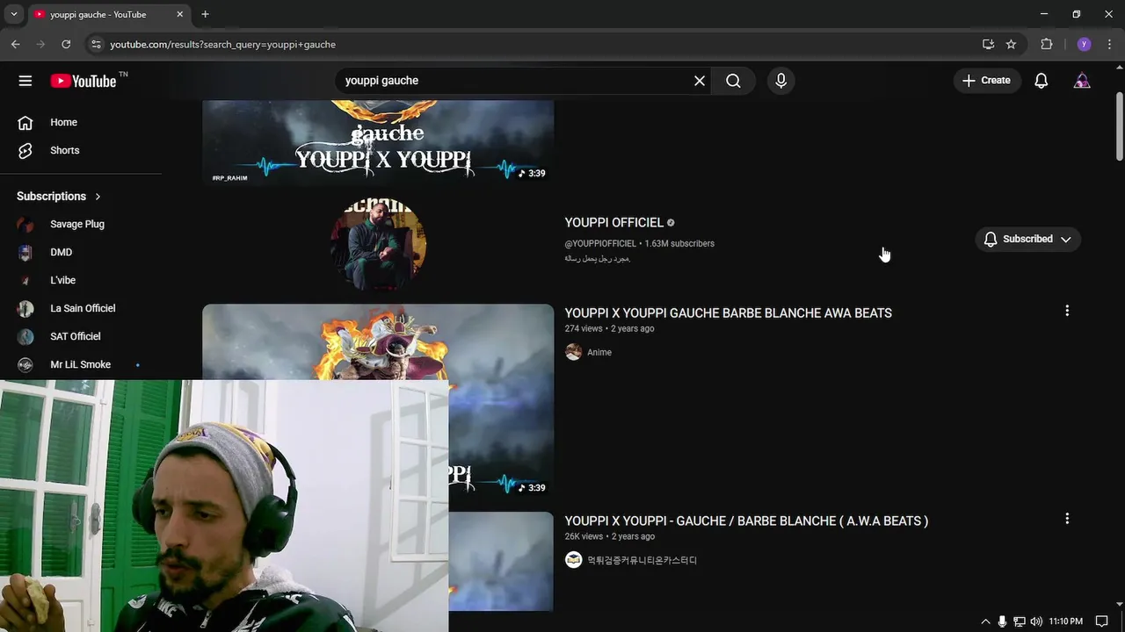Click install app icon in address bar
Viewport: 1125px width, 632px height.
point(988,44)
